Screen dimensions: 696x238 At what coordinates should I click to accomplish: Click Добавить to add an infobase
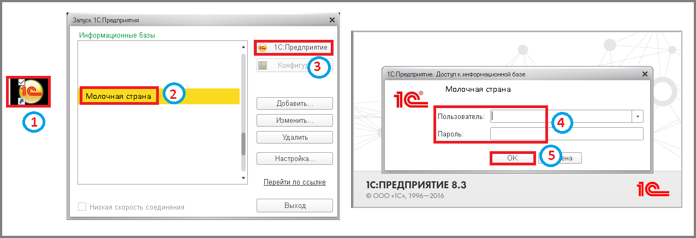click(295, 104)
